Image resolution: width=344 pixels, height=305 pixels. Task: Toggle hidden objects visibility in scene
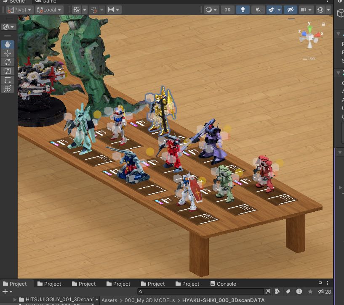pyautogui.click(x=291, y=10)
